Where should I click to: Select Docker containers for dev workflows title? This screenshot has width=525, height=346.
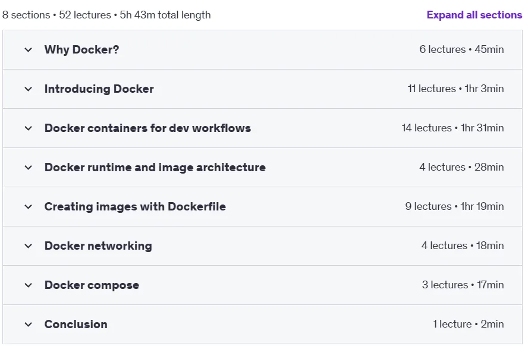click(147, 128)
